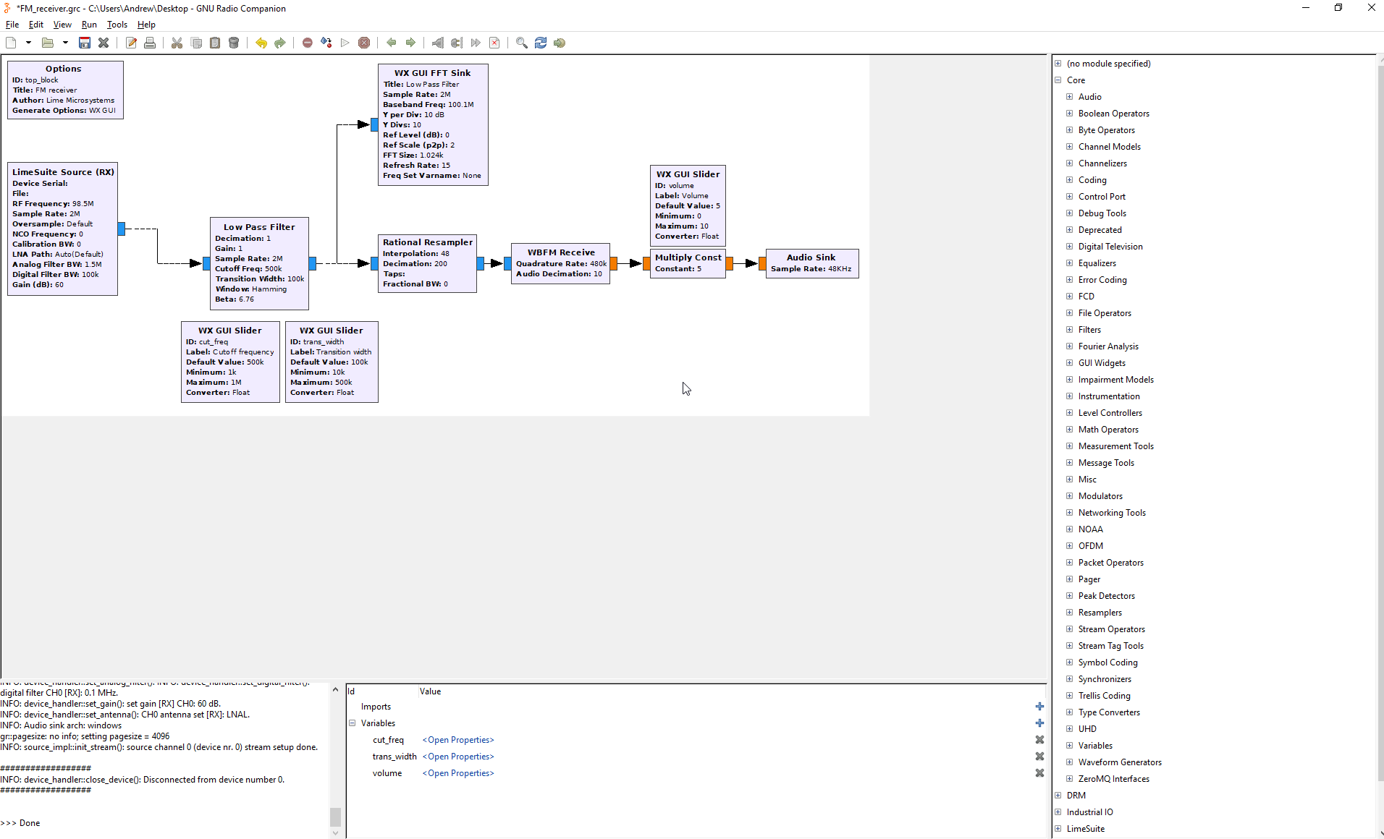Save the flow graph with floppy icon
Viewport: 1384px width, 839px height.
point(85,43)
